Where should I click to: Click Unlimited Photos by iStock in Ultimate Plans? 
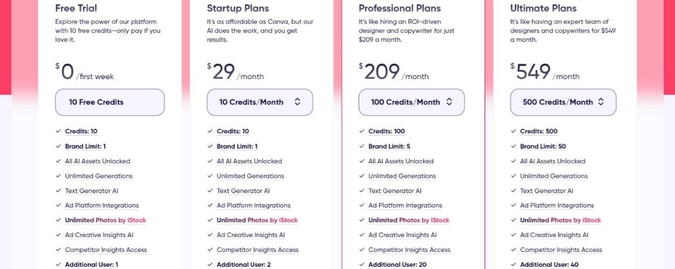(560, 220)
